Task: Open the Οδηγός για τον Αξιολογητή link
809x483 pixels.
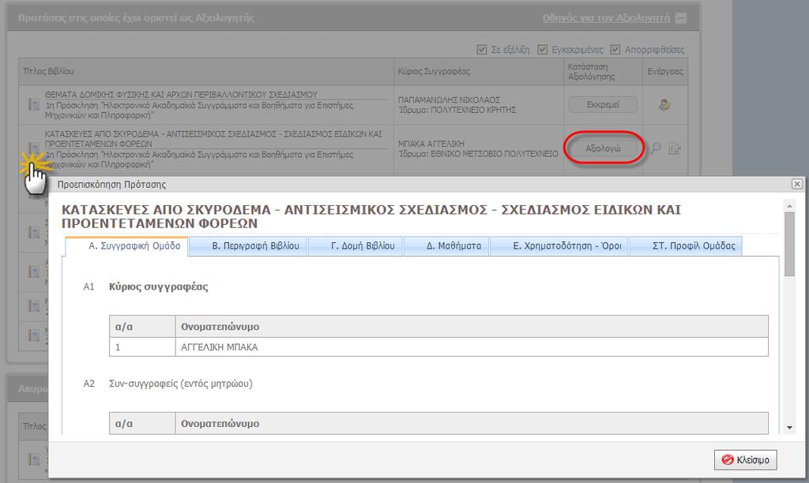Action: (x=606, y=18)
